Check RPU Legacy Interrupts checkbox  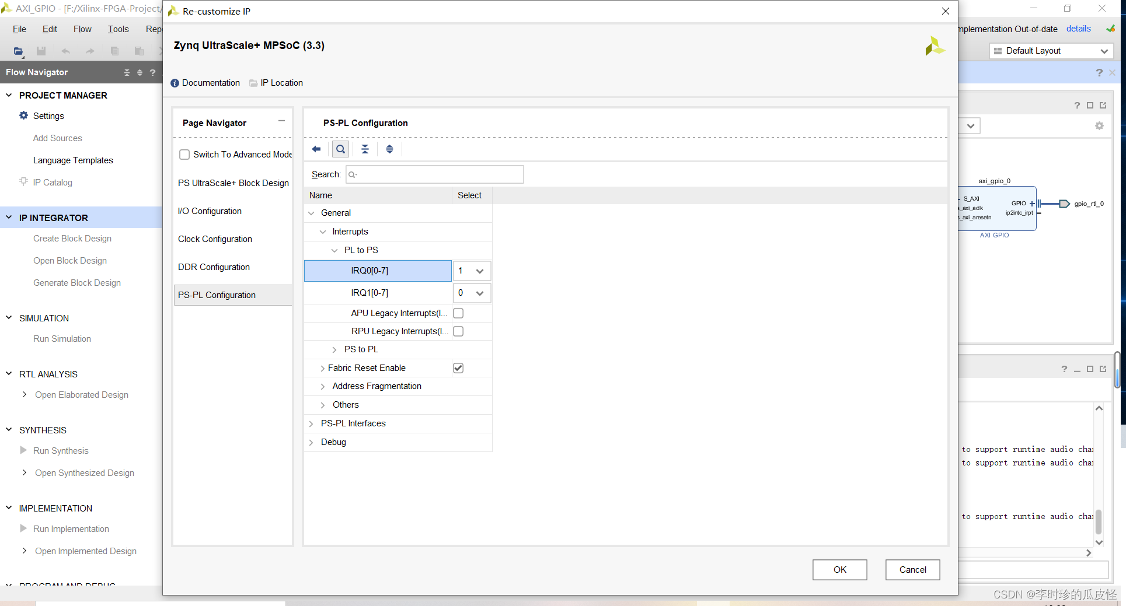click(458, 331)
